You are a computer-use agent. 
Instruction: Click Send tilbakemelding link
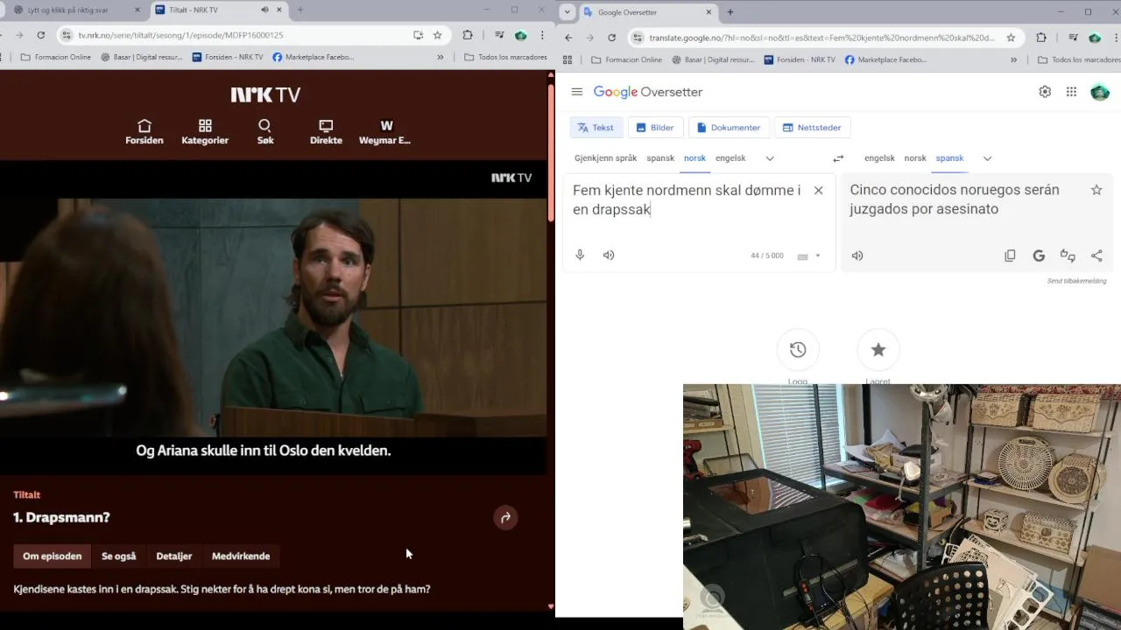[1077, 281]
